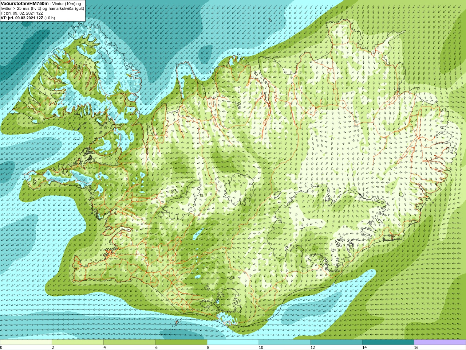Click the light green 2–4 scale segment
Image resolution: width=466 pixels, height=350 pixels.
(x=78, y=342)
